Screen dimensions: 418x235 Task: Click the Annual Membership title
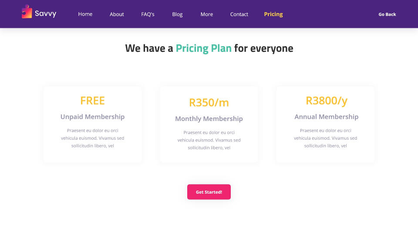tap(327, 117)
